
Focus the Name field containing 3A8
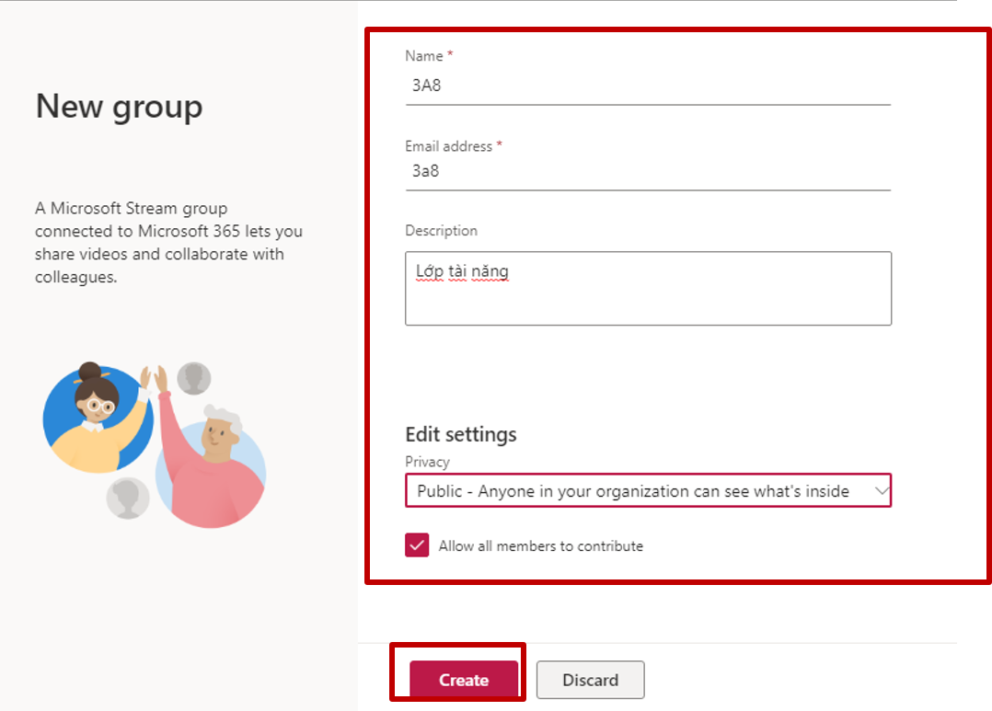[647, 86]
